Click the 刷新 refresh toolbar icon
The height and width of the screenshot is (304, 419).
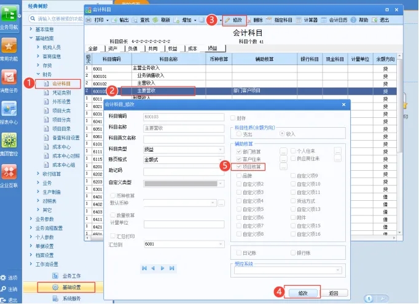[155, 20]
